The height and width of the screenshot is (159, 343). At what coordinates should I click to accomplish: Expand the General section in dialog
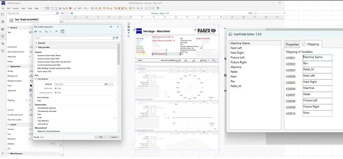pos(36,43)
